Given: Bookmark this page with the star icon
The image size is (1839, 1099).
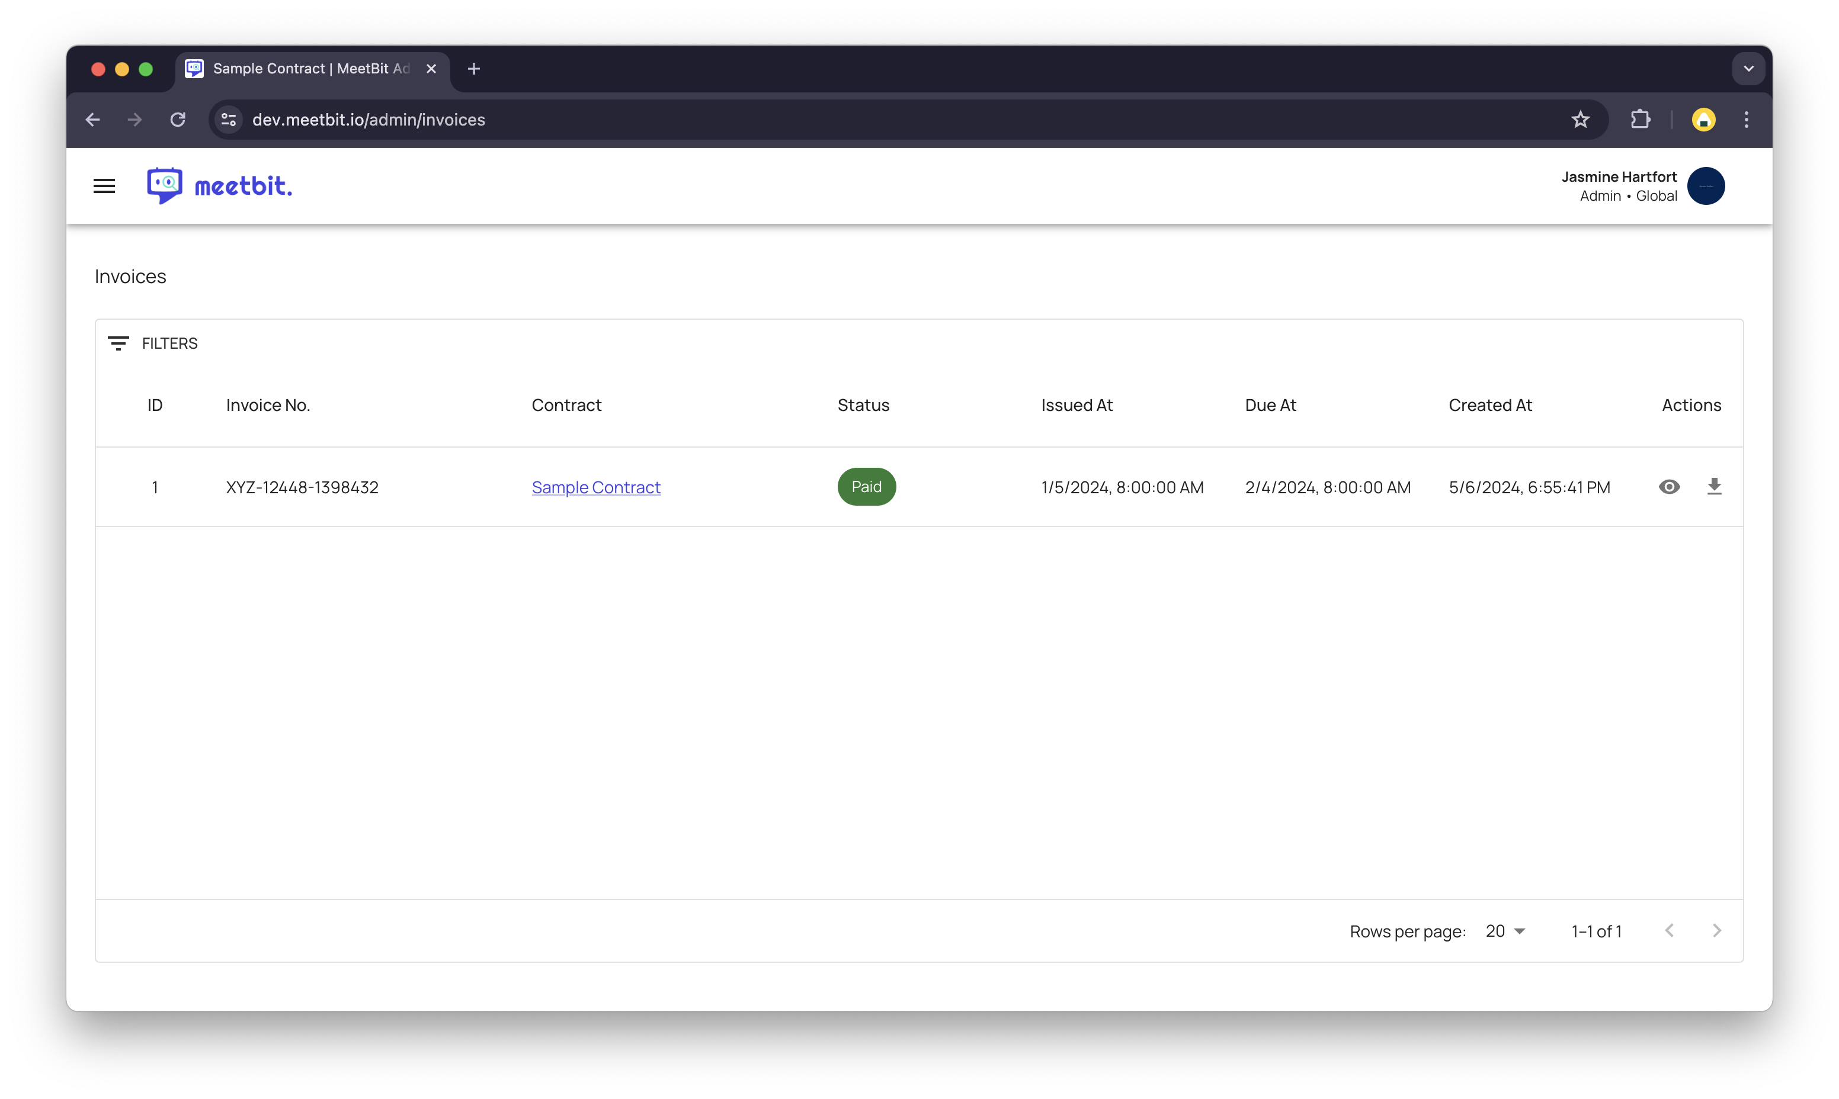Looking at the screenshot, I should point(1581,120).
